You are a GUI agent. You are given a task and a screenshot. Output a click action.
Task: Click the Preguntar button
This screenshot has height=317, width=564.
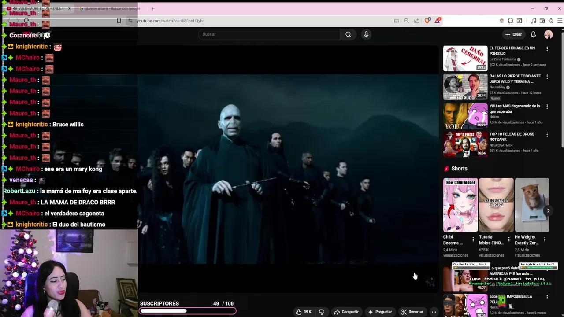tap(380, 312)
